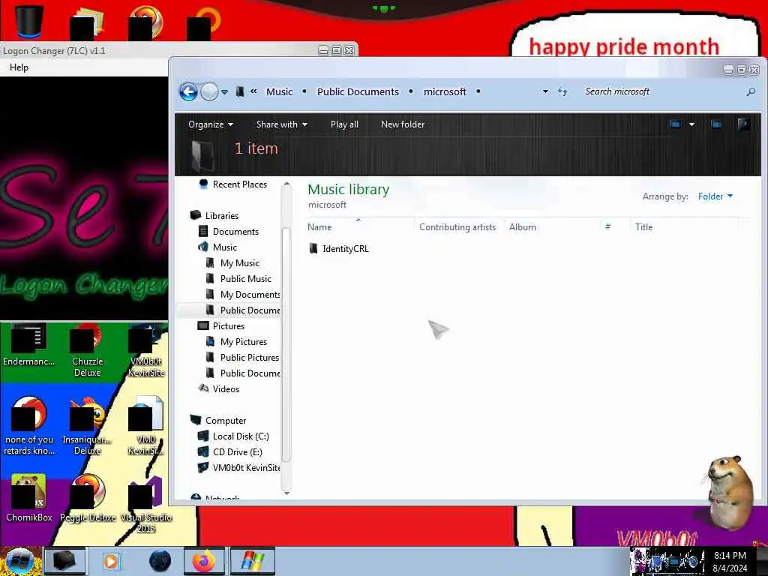The width and height of the screenshot is (768, 576).
Task: Open Firefox from the taskbar
Action: [x=205, y=561]
